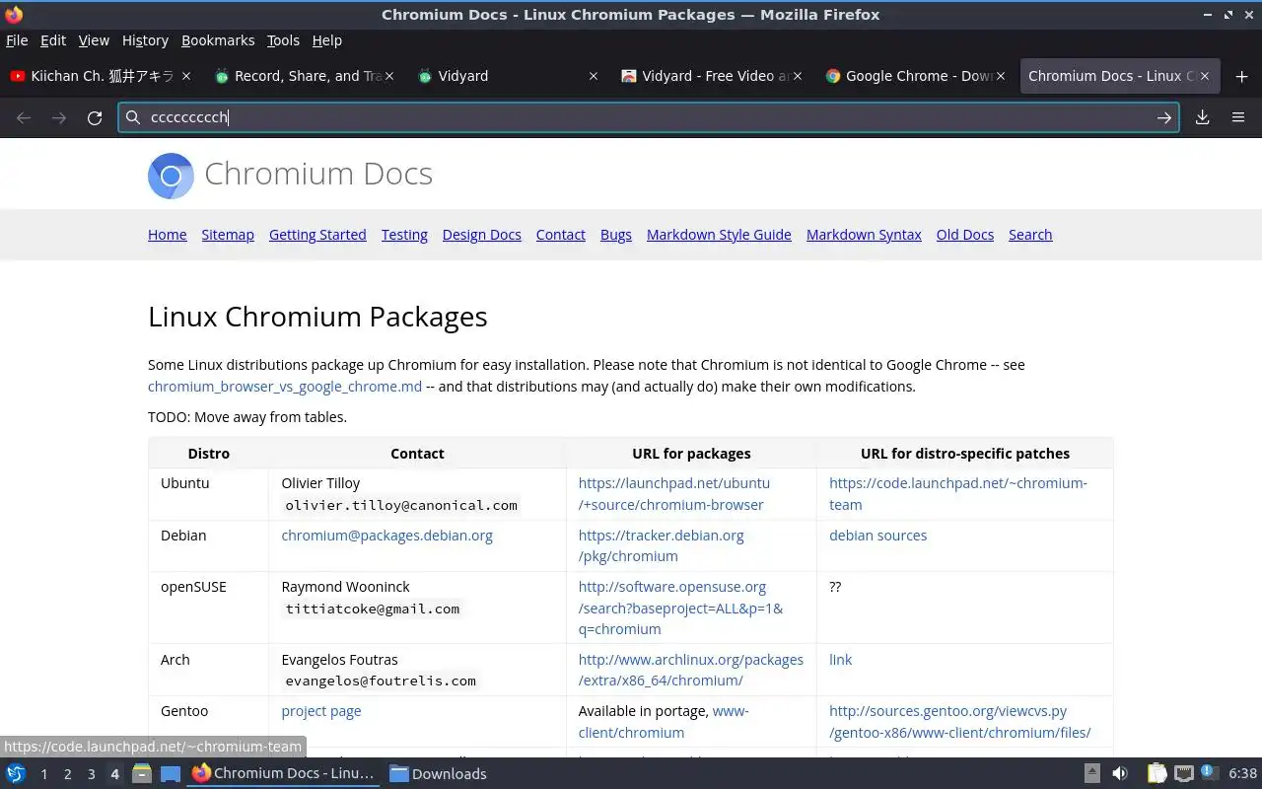Viewport: 1262px width, 789px height.
Task: Open the Sitemap link
Action: pyautogui.click(x=228, y=235)
